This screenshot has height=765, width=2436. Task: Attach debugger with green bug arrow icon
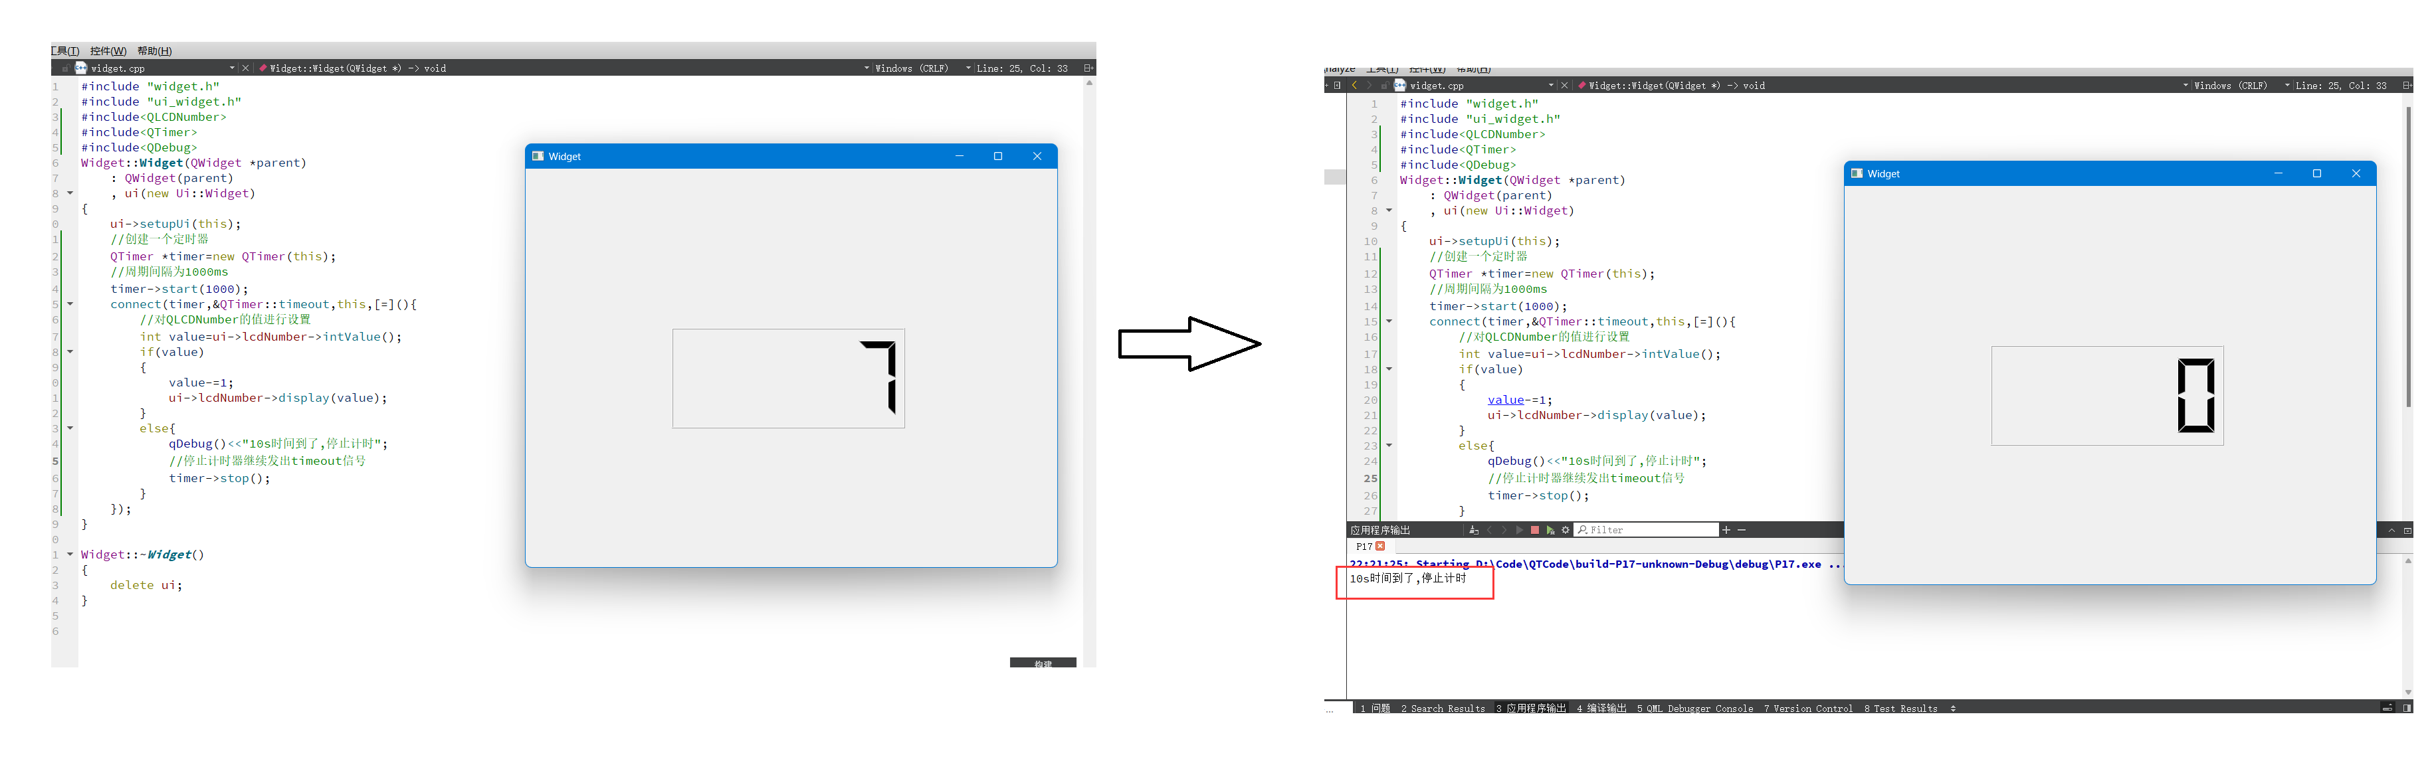[x=1551, y=529]
